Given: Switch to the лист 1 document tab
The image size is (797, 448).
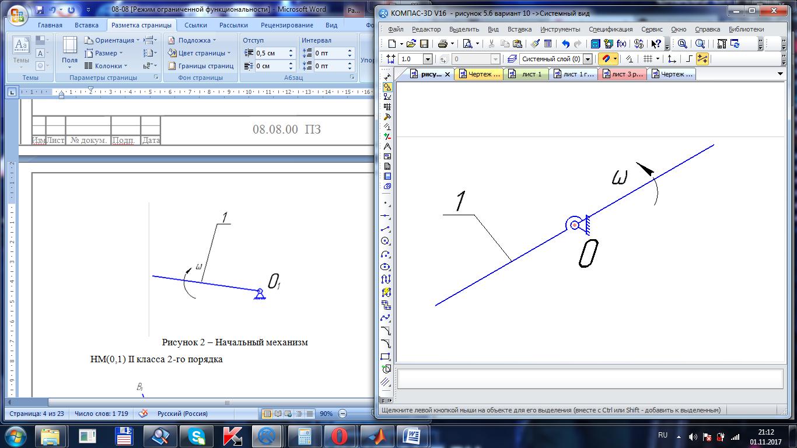Looking at the screenshot, I should tap(526, 74).
